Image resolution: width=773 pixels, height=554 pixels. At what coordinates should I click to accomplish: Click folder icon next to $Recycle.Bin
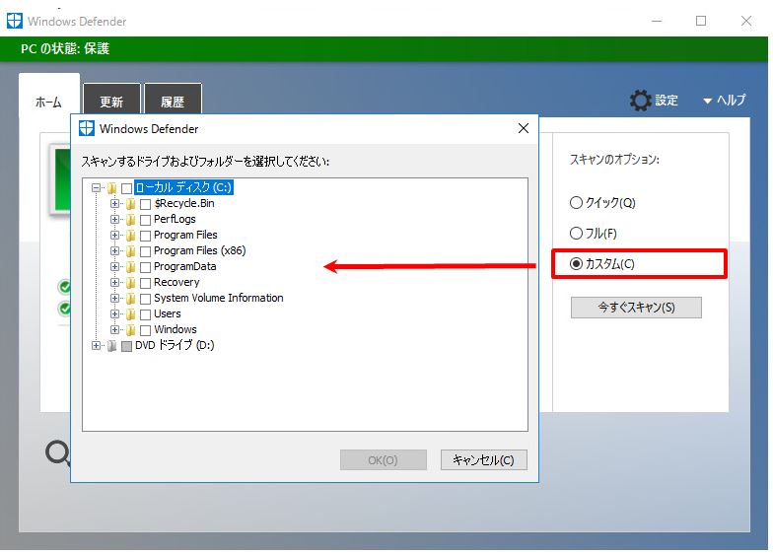click(130, 203)
